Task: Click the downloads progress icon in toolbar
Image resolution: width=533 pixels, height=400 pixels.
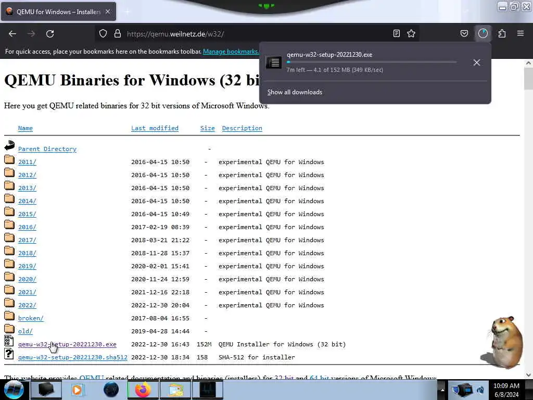Action: click(x=483, y=33)
